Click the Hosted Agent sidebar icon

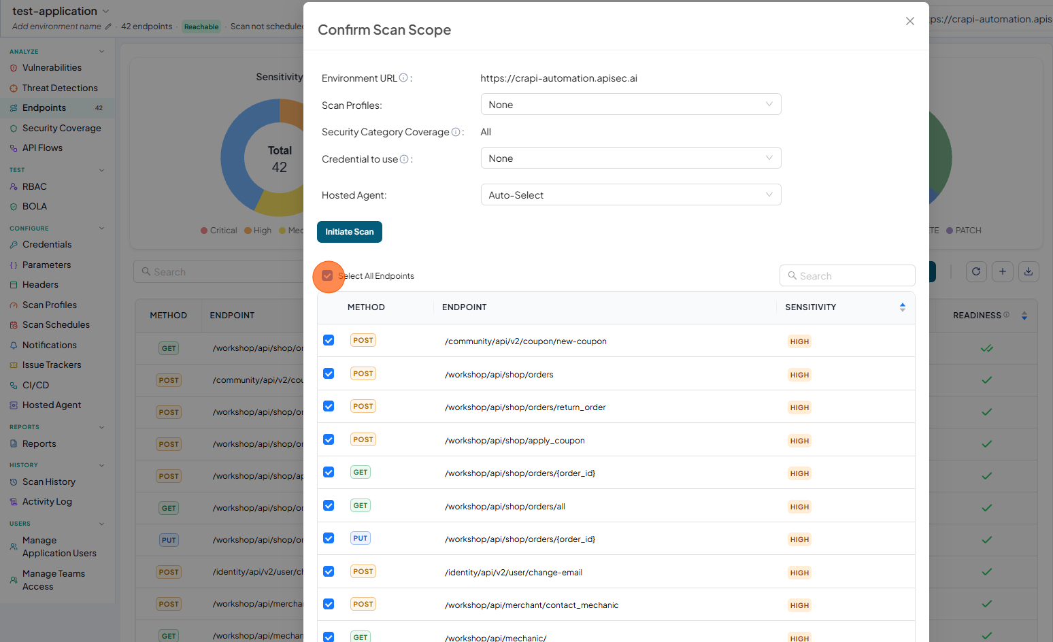[14, 405]
